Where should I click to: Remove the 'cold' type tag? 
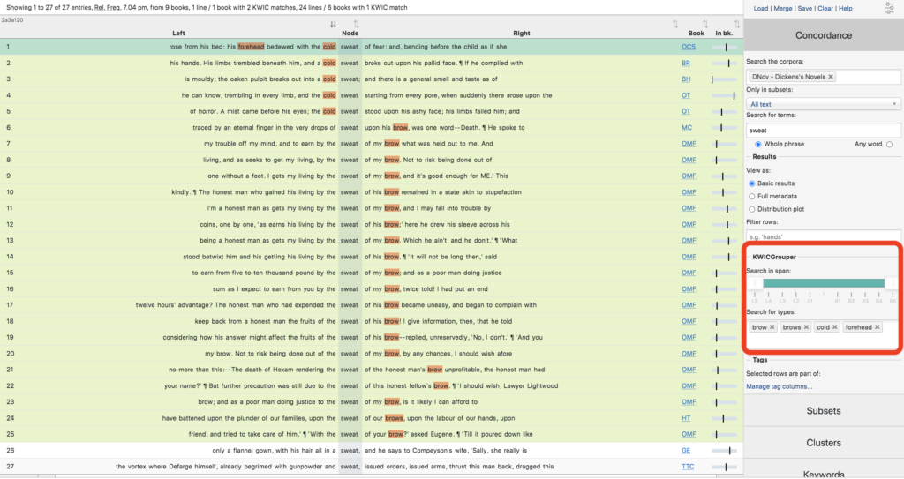[x=834, y=327]
